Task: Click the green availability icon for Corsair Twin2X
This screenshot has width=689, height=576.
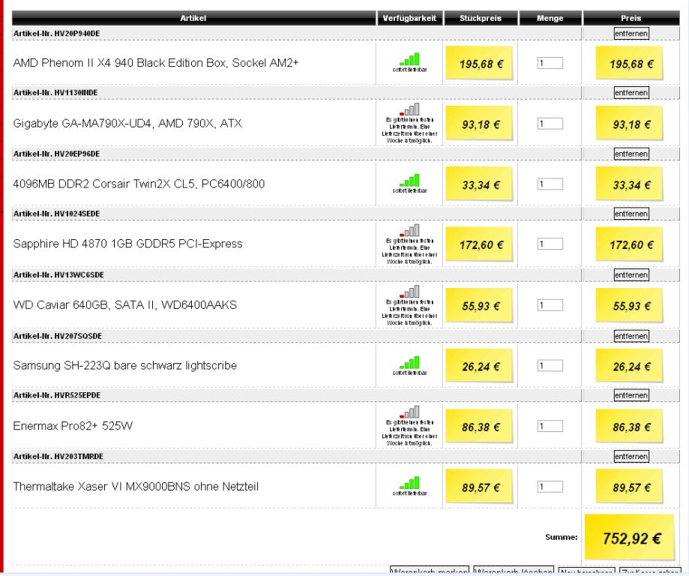Action: coord(409,180)
